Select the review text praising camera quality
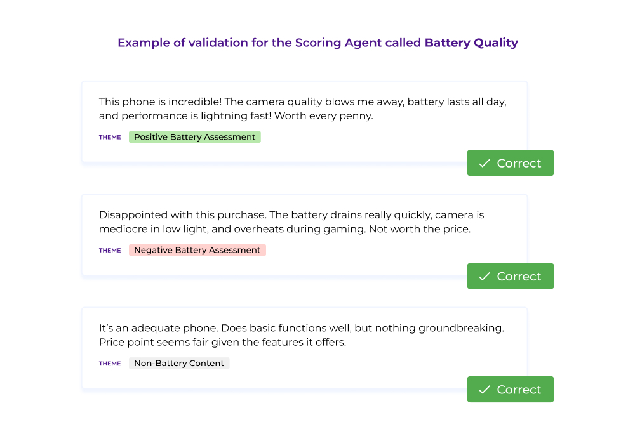 coord(302,109)
